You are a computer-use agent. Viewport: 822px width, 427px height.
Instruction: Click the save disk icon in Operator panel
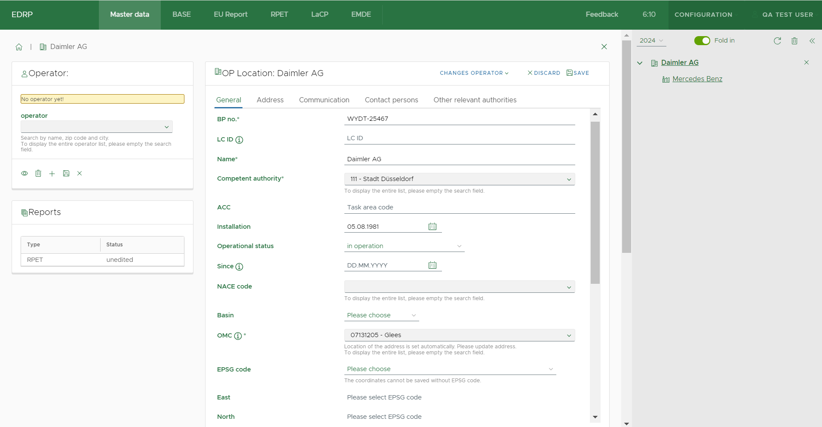(66, 173)
